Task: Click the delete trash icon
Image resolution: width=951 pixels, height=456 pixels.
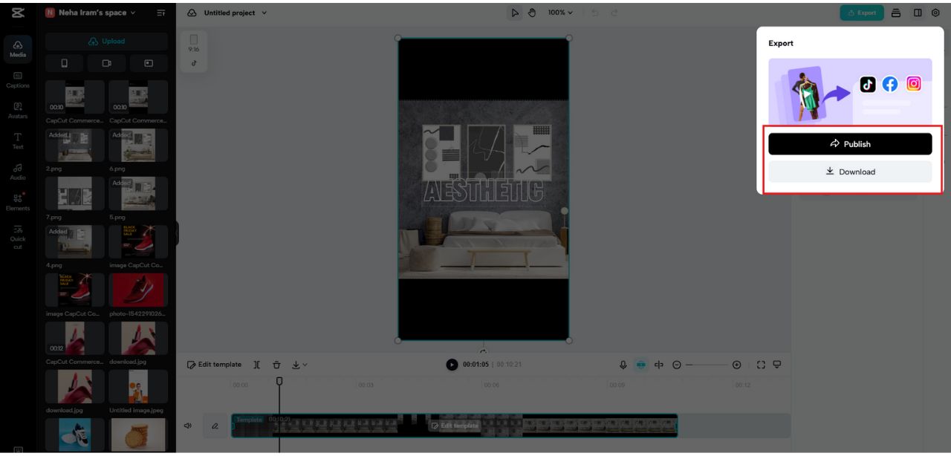Action: pyautogui.click(x=276, y=365)
